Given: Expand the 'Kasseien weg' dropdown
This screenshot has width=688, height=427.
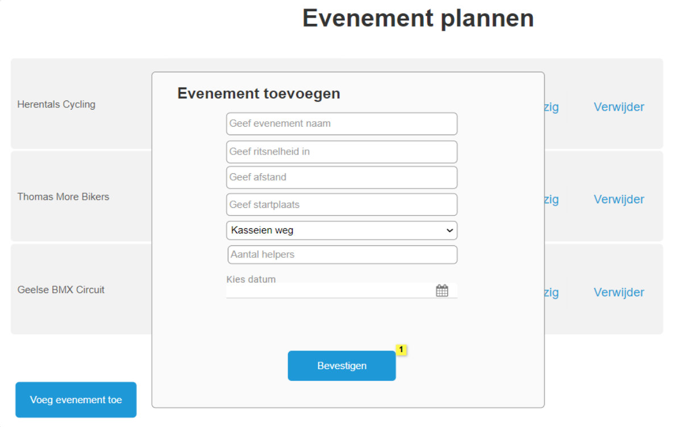Looking at the screenshot, I should click(x=341, y=231).
